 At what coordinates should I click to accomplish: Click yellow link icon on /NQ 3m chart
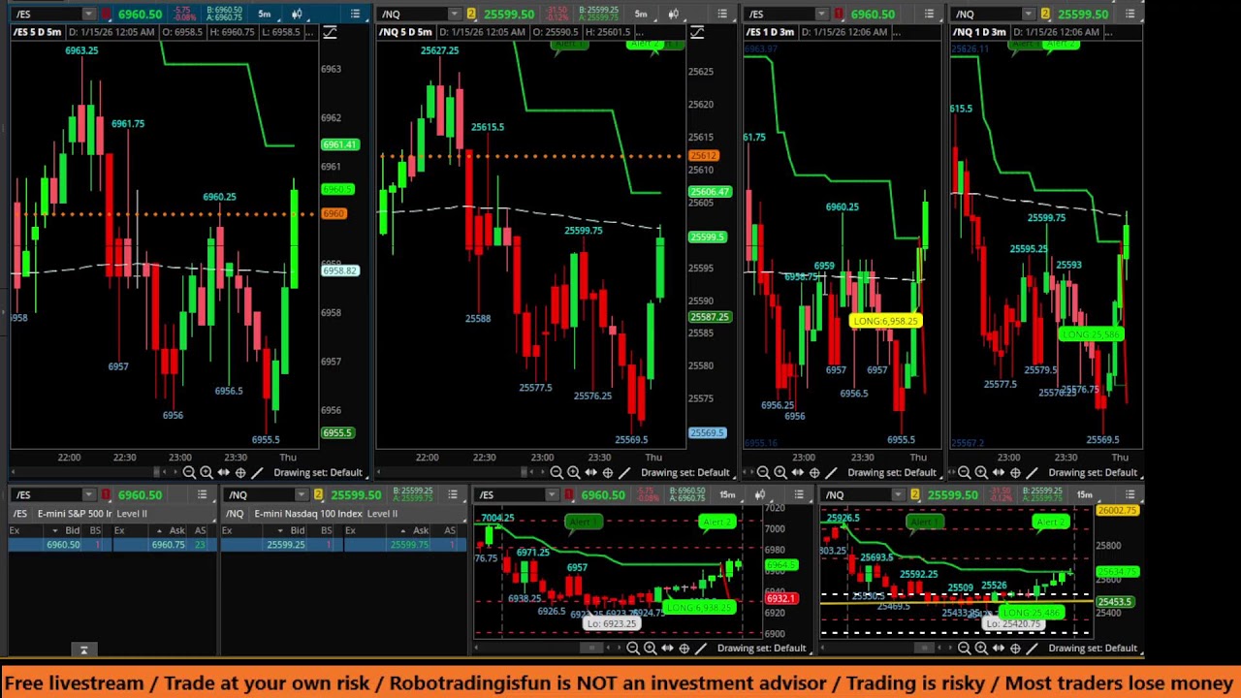click(x=1045, y=14)
